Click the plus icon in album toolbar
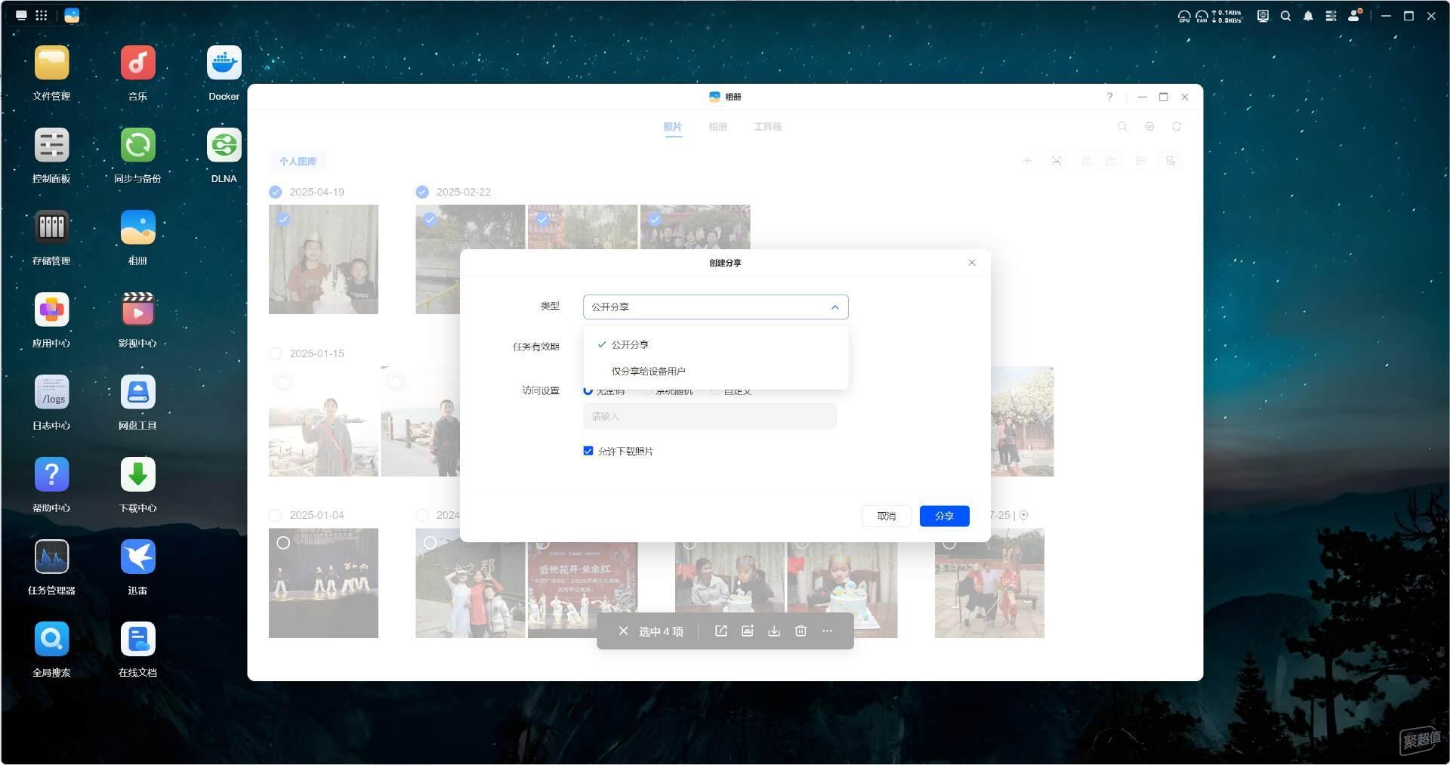 click(x=1027, y=161)
